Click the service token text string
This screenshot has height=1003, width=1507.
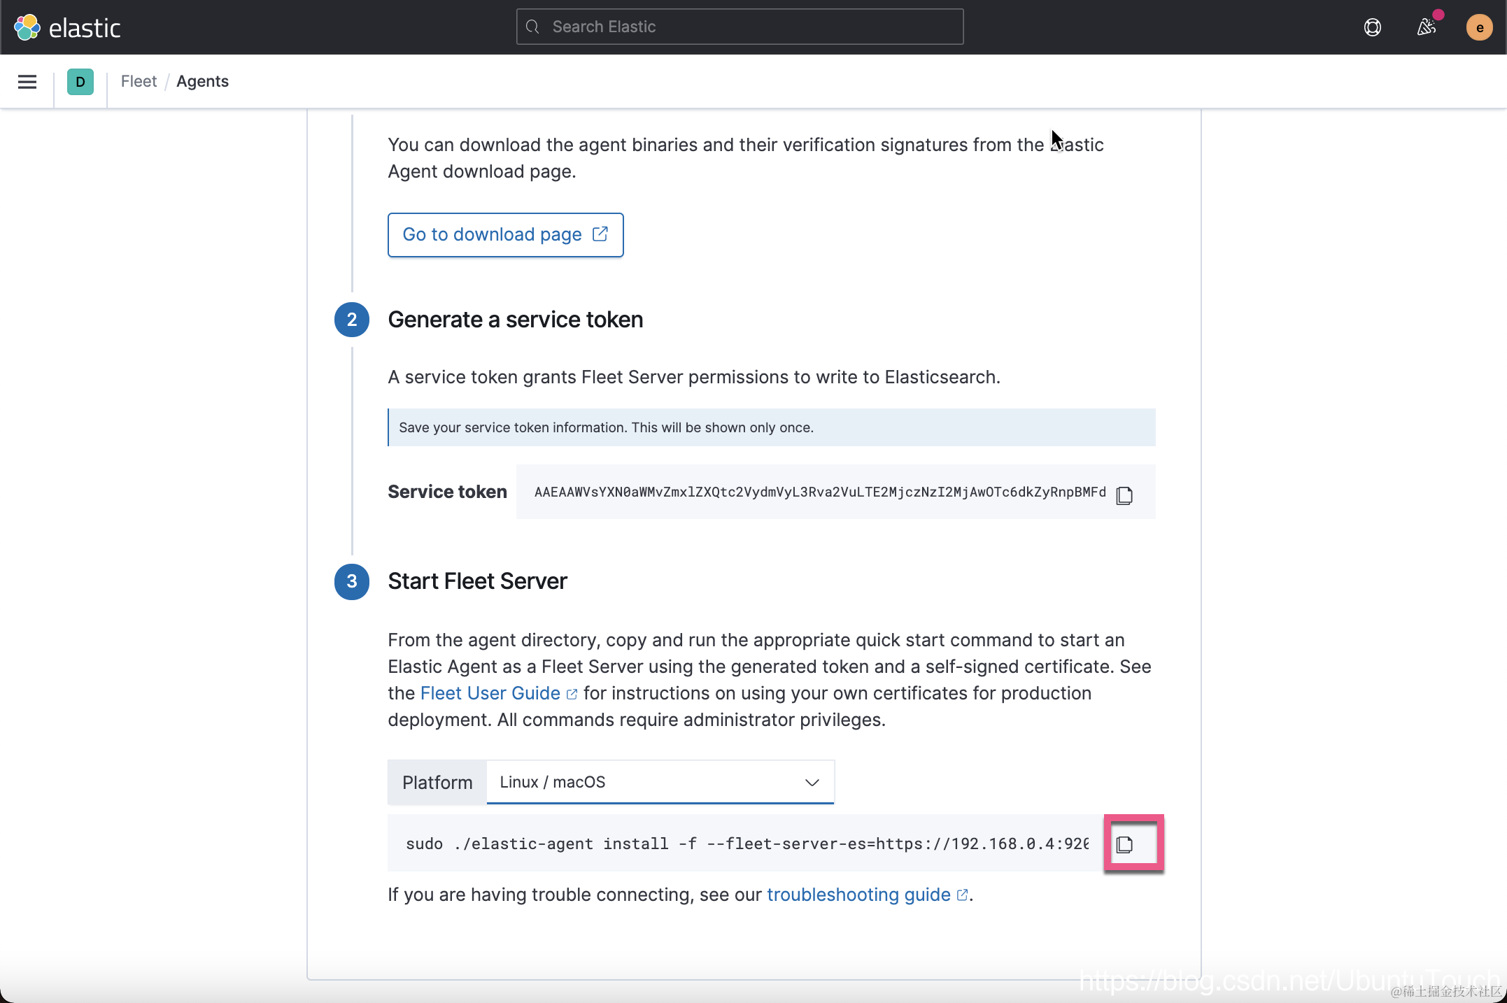click(820, 492)
